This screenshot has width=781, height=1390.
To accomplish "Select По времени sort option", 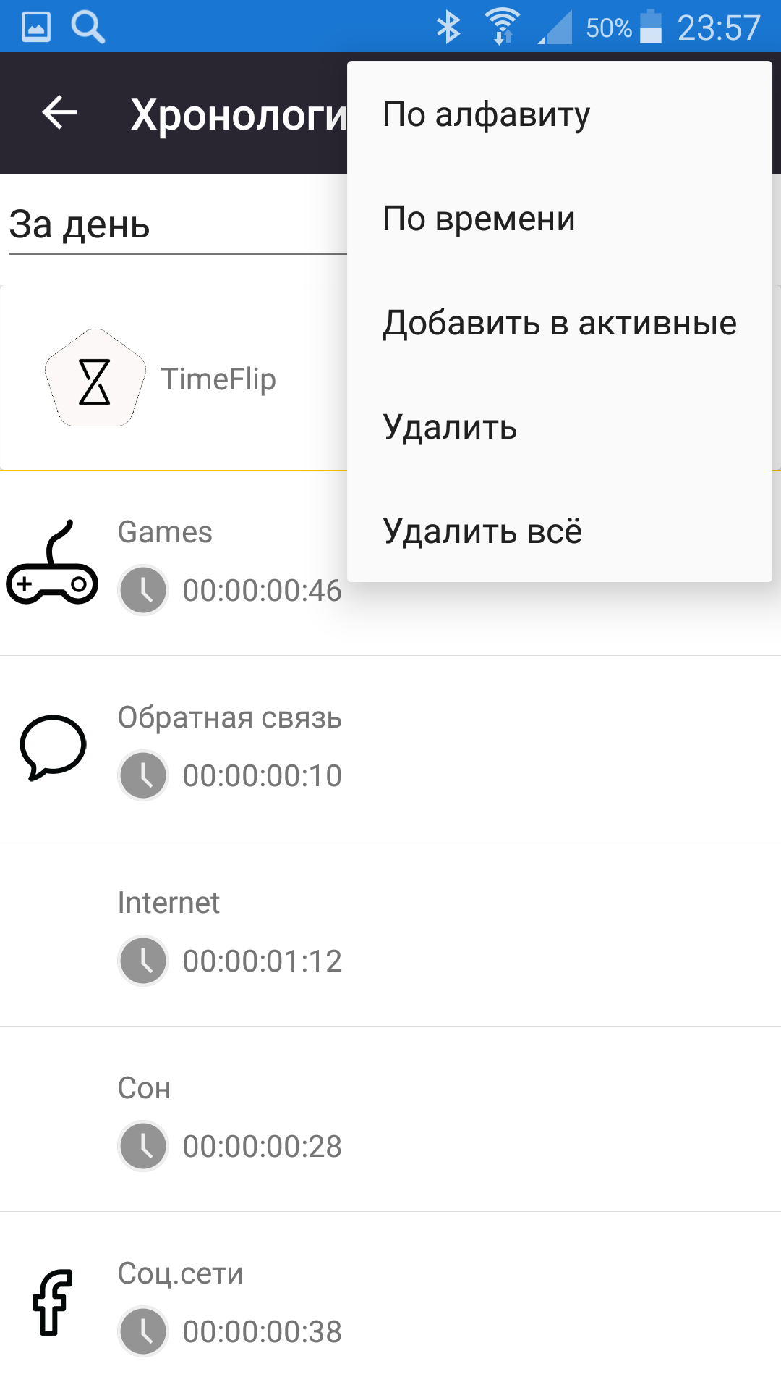I will click(560, 218).
